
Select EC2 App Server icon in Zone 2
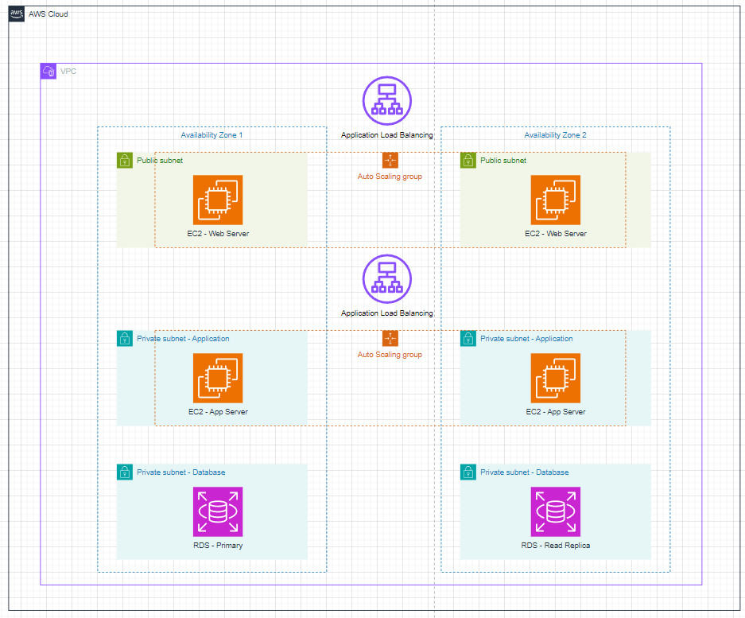coord(556,378)
